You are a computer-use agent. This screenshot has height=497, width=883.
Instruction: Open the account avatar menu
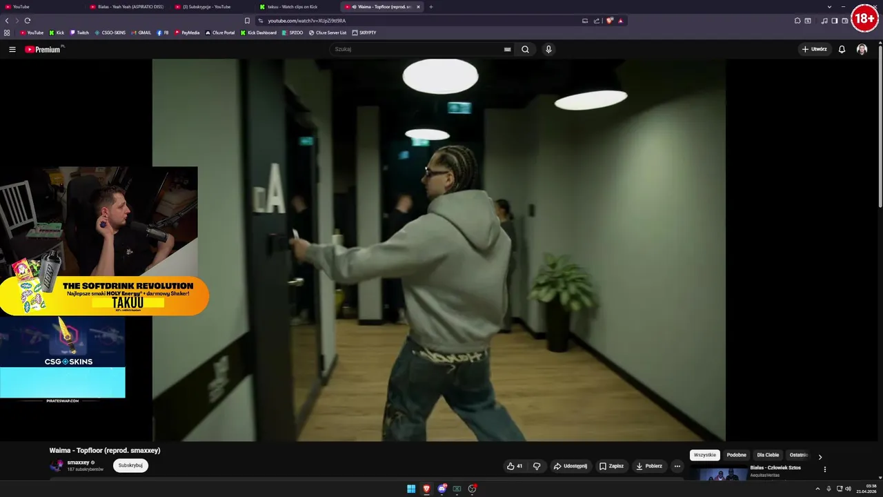pyautogui.click(x=862, y=49)
